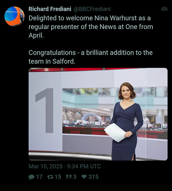The width and height of the screenshot is (172, 191).
Task: Open Richard Frediani's circular profile avatar
Action: (x=15, y=16)
